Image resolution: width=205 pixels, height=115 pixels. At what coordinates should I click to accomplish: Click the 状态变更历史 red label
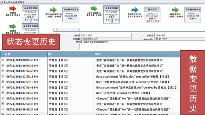(x=31, y=42)
